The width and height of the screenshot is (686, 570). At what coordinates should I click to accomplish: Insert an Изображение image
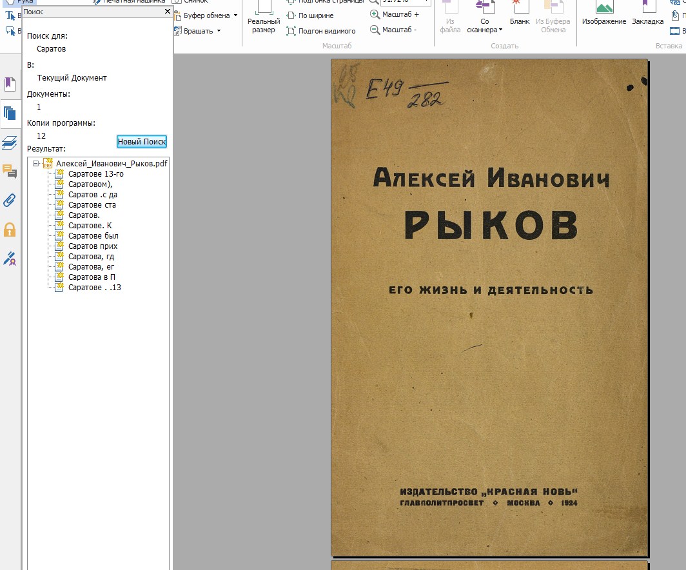tap(604, 13)
